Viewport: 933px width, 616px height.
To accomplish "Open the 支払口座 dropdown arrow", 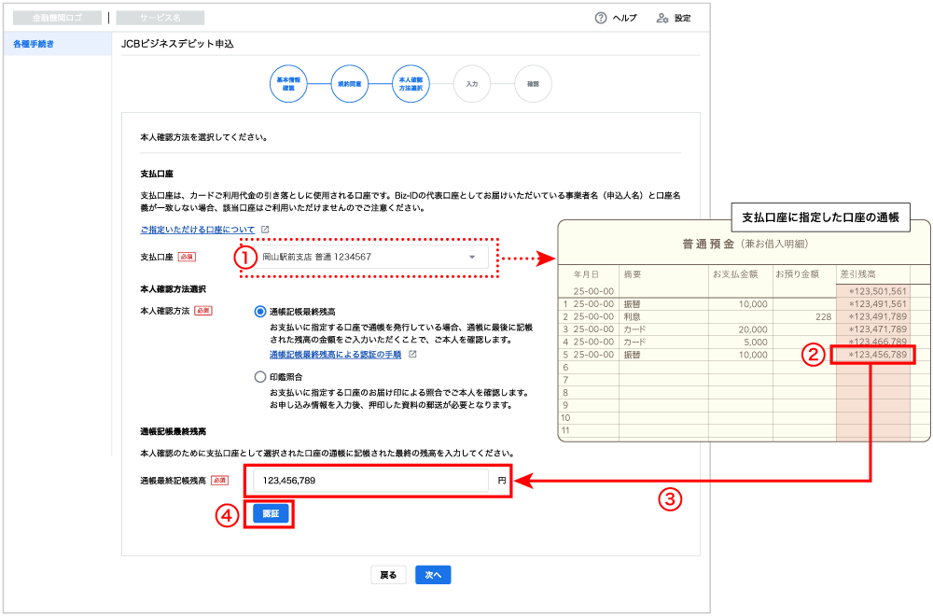I will 472,257.
